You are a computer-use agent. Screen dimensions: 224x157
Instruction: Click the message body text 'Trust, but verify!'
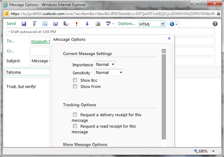click(21, 86)
